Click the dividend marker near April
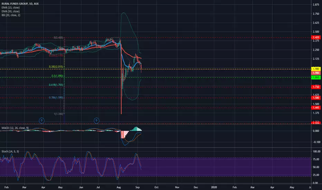This screenshot has width=322, height=190. pyautogui.click(x=42, y=121)
